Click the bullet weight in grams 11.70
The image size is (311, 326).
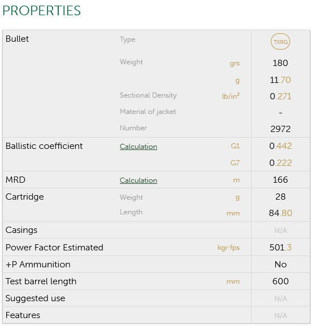click(x=280, y=80)
